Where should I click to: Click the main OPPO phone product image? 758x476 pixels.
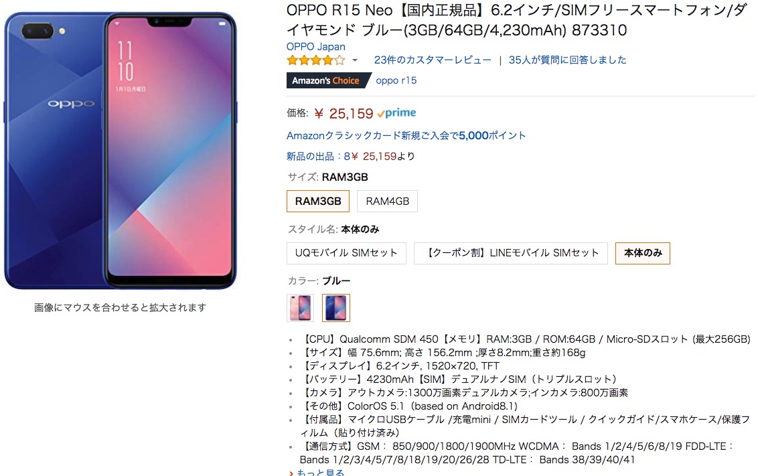click(121, 151)
